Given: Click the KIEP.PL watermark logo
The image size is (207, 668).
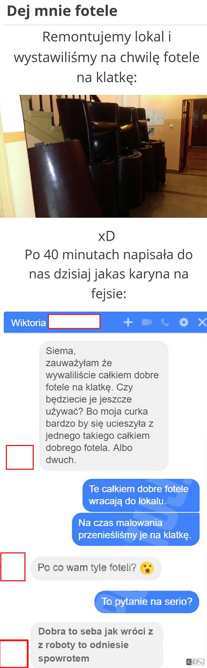Looking at the screenshot, I should tap(195, 662).
